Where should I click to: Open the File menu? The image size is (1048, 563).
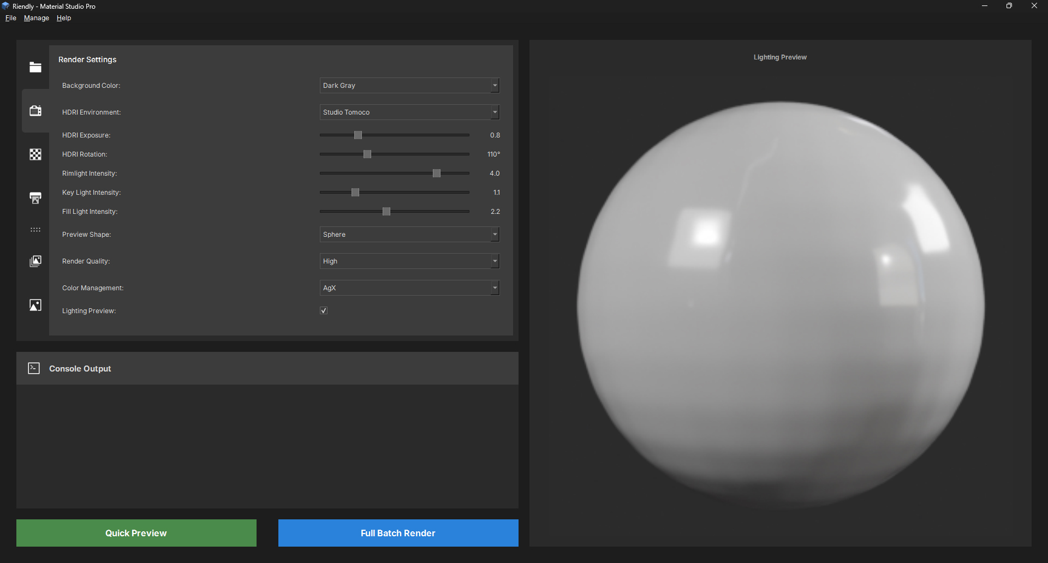coord(11,18)
